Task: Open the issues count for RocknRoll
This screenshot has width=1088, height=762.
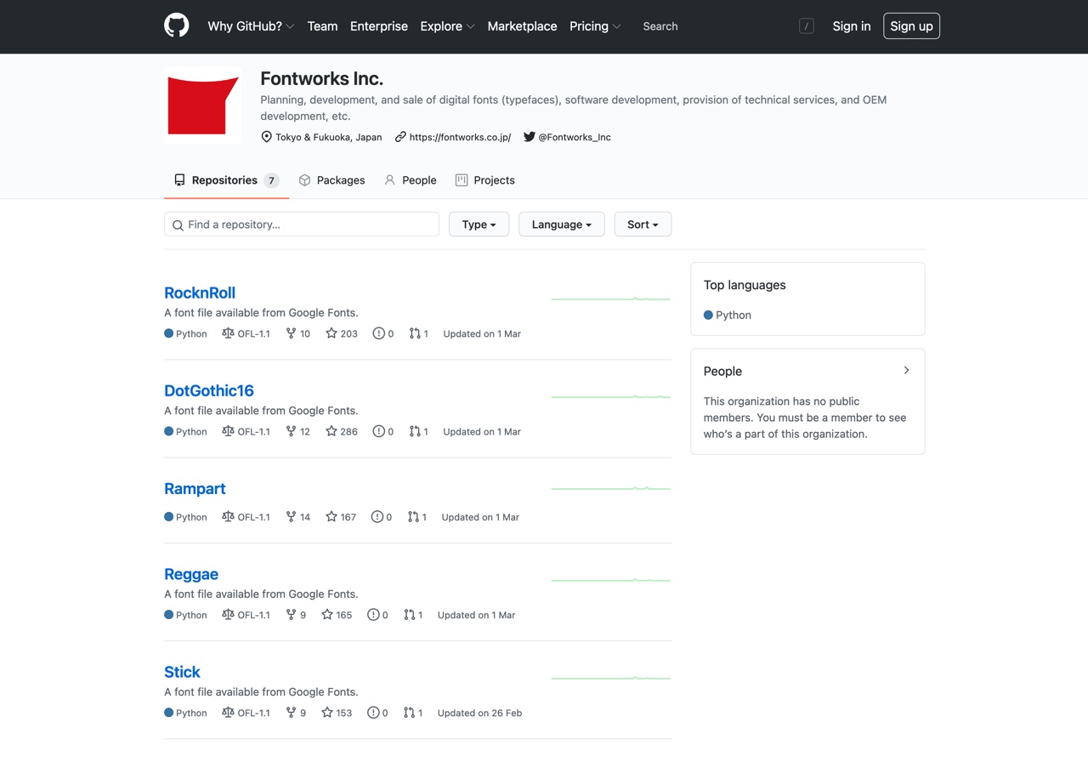Action: pyautogui.click(x=383, y=333)
